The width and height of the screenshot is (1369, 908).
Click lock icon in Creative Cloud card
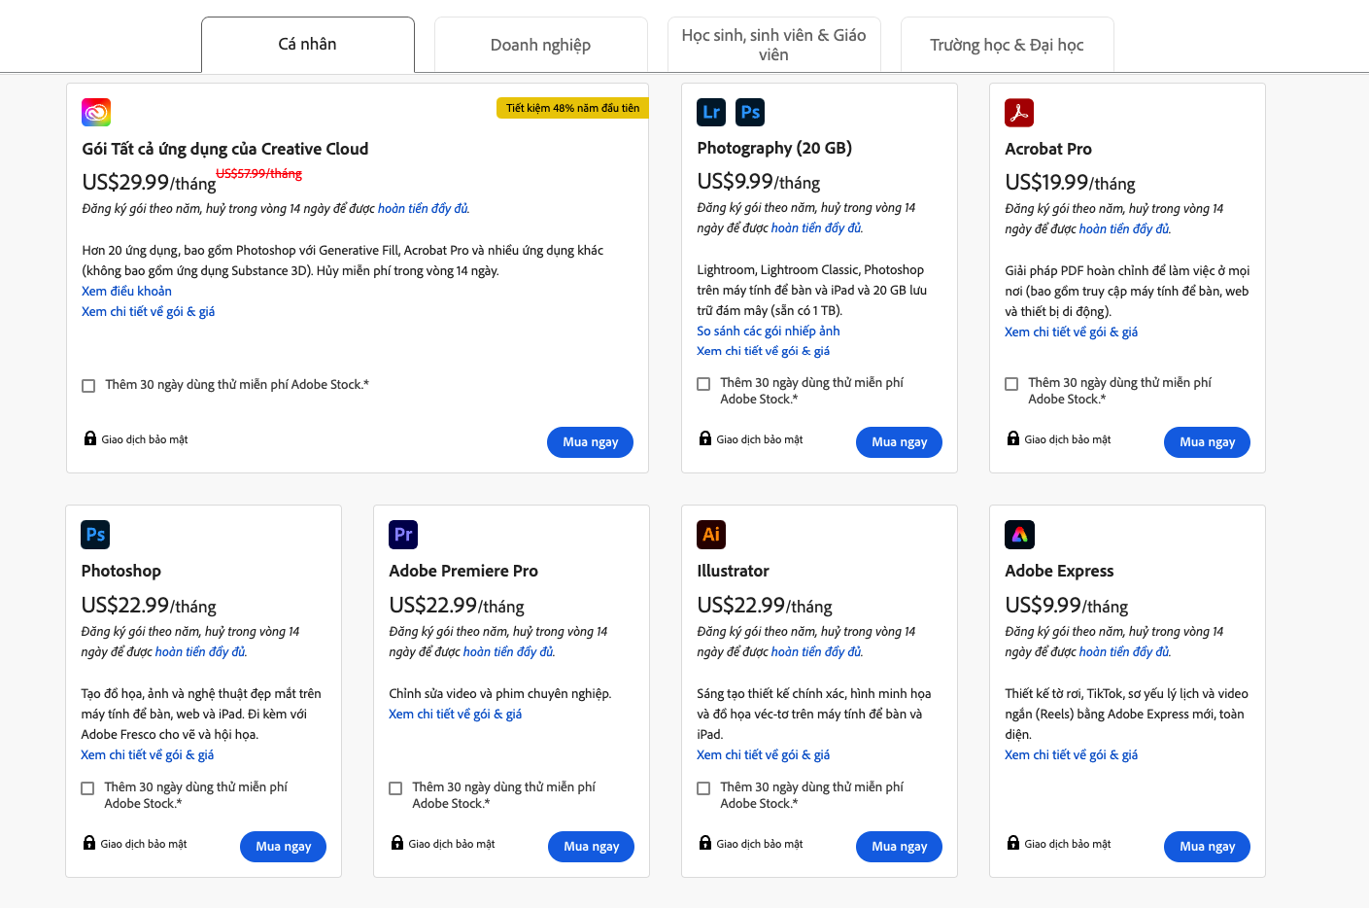(x=90, y=438)
